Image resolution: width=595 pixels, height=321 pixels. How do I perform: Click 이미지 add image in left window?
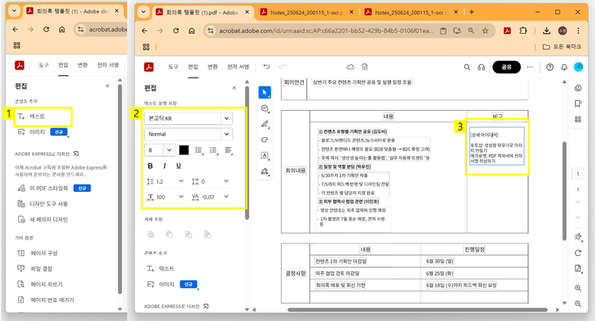(36, 132)
